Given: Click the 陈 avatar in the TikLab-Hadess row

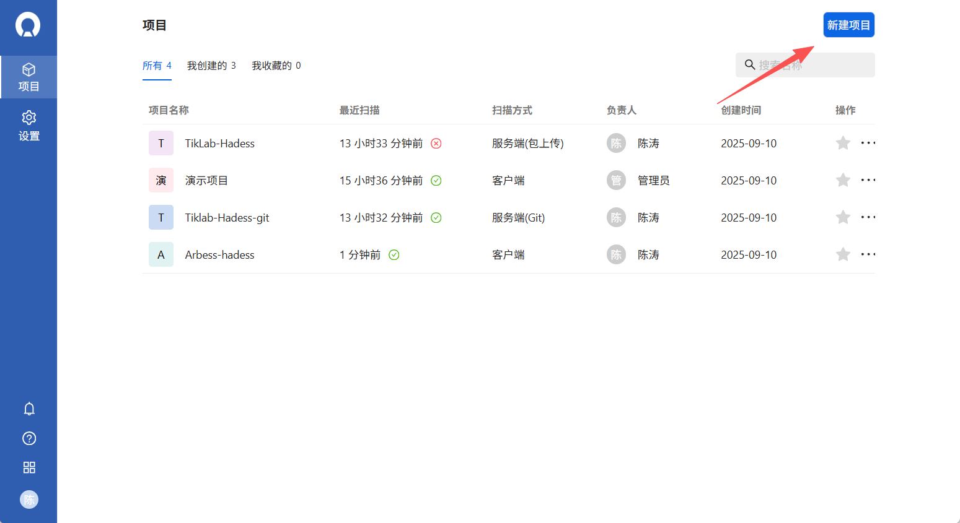Looking at the screenshot, I should point(616,143).
